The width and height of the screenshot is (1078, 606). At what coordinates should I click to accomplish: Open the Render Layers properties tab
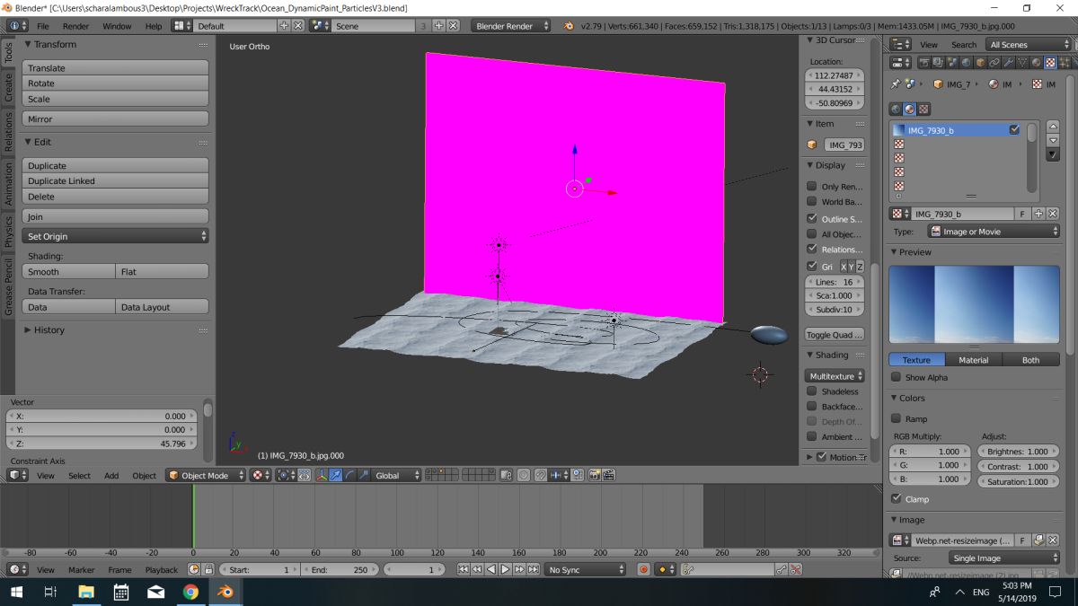(938, 62)
